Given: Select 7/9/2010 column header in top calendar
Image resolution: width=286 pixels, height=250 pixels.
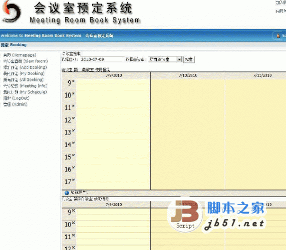Looking at the screenshot, I should click(114, 75).
